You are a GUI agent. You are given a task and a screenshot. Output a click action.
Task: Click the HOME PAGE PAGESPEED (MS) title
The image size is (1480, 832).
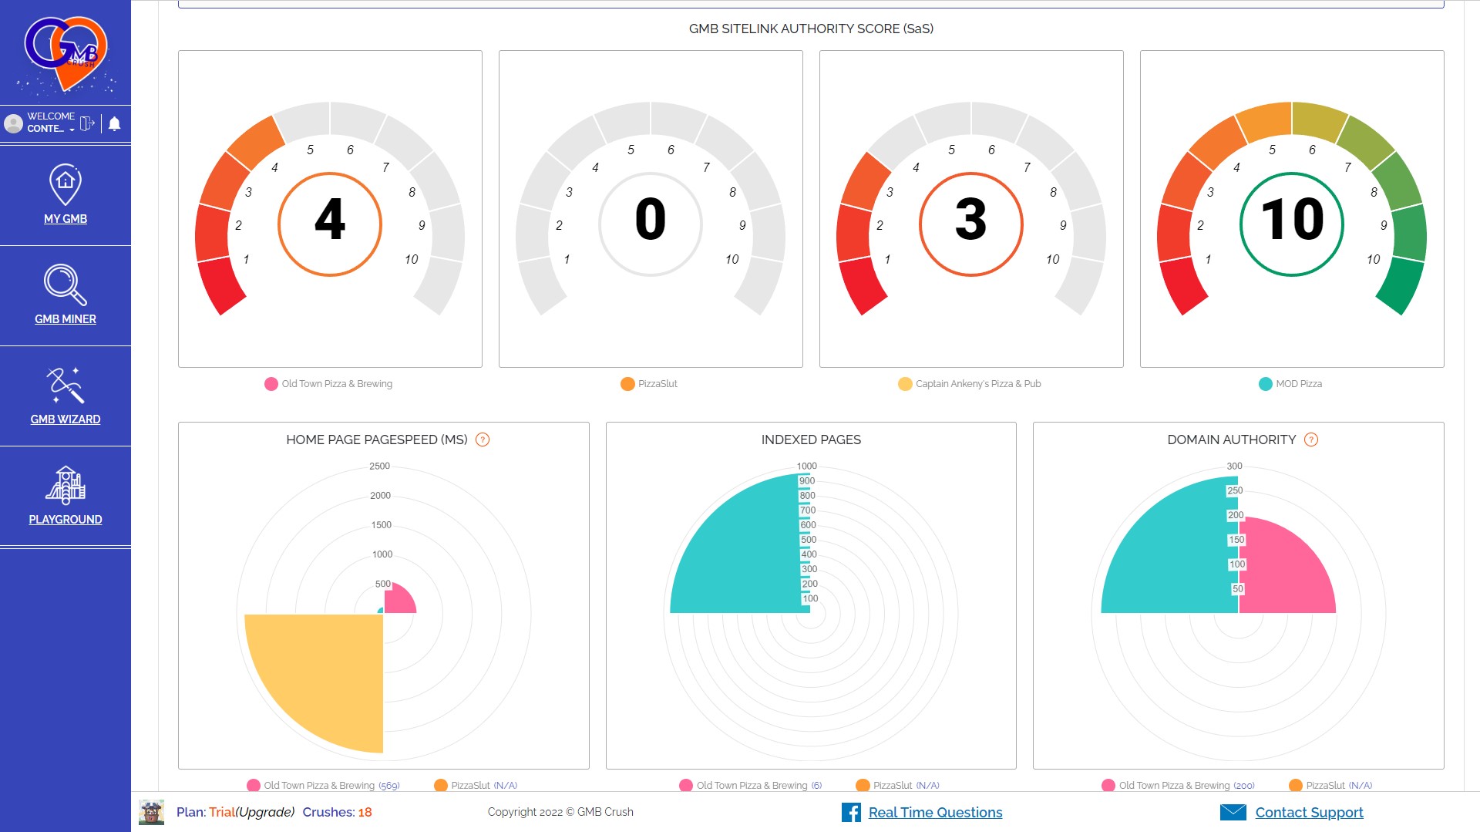377,440
